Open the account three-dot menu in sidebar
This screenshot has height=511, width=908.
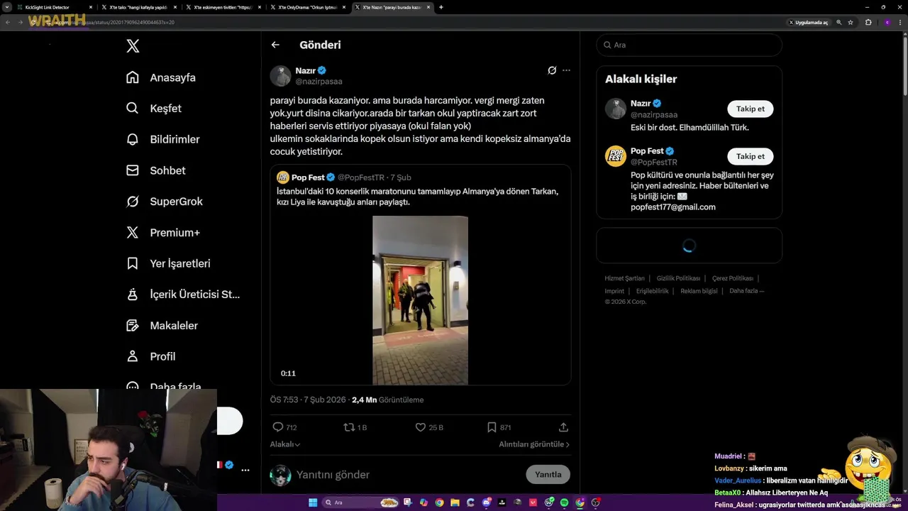[x=245, y=470]
